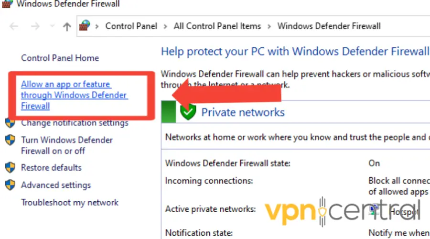430x239 pixels.
Task: Click the shield icon beside Restore defaults
Action: (x=10, y=168)
